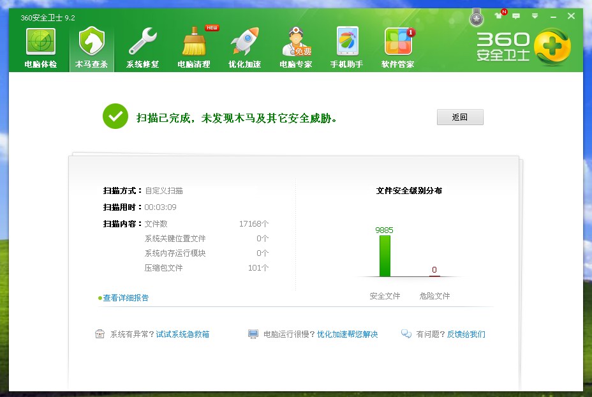Click the 系统关键位置文件 row label
The width and height of the screenshot is (592, 397).
175,238
